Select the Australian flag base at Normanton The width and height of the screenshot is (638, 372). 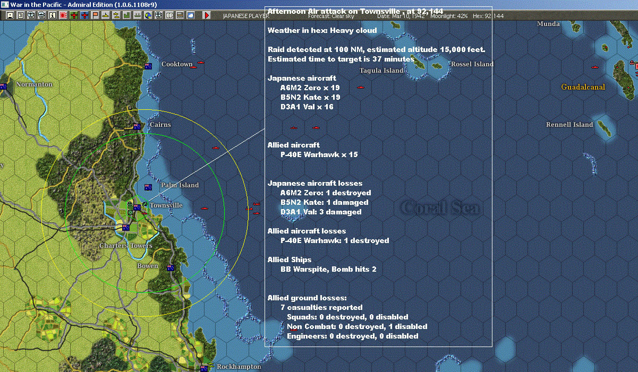tap(3, 86)
